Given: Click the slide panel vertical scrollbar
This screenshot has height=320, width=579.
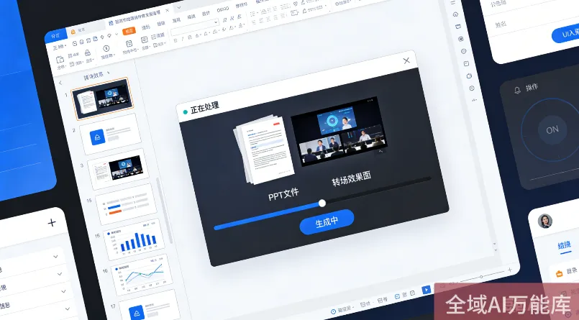Looking at the screenshot, I should point(165,210).
